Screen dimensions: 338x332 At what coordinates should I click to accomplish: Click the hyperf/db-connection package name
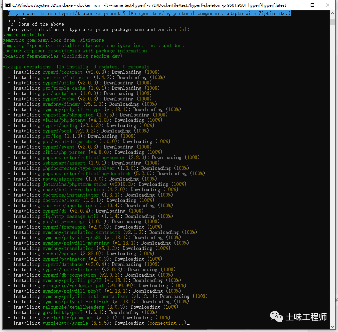pos(69,275)
